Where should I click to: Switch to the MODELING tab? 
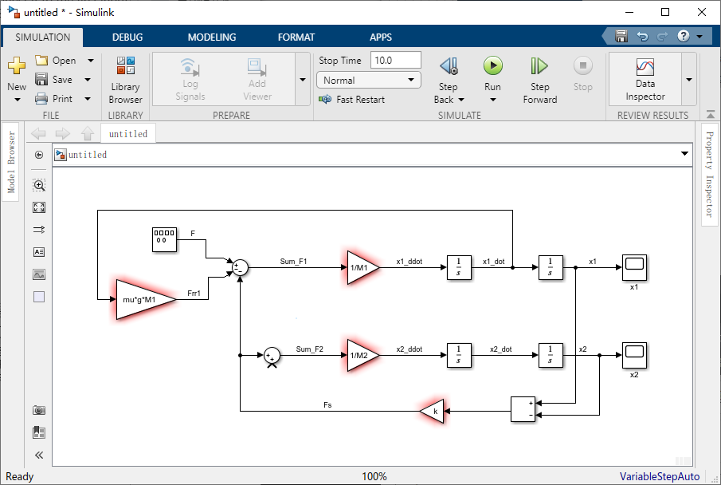click(x=212, y=37)
